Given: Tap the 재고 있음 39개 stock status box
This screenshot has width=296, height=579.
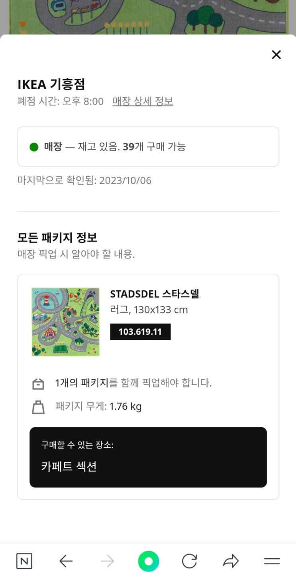Looking at the screenshot, I should coord(148,147).
